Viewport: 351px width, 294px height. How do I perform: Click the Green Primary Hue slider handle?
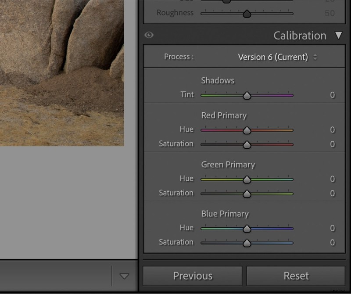pyautogui.click(x=247, y=179)
